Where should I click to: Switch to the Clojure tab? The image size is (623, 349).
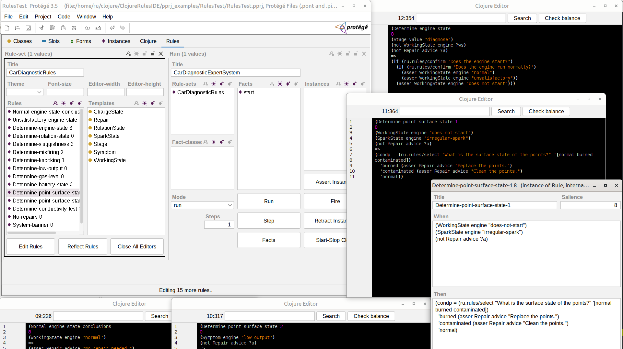click(148, 41)
